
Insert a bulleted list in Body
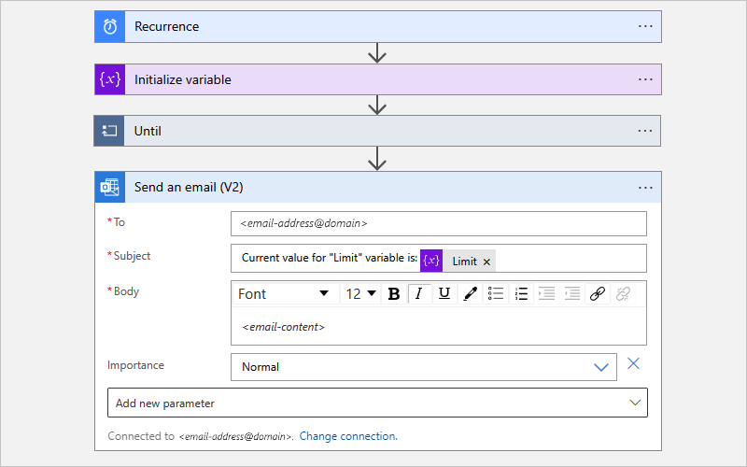point(496,293)
